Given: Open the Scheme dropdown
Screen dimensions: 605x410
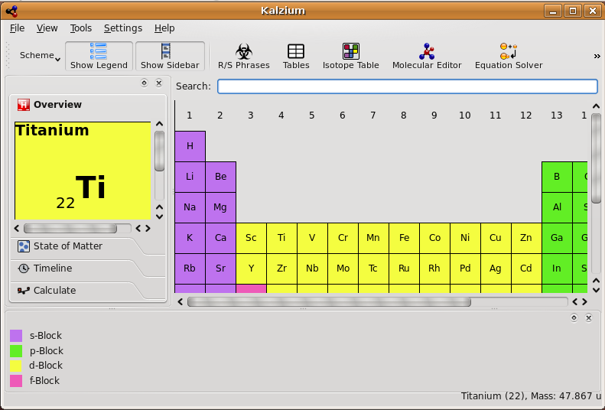Looking at the screenshot, I should (40, 56).
